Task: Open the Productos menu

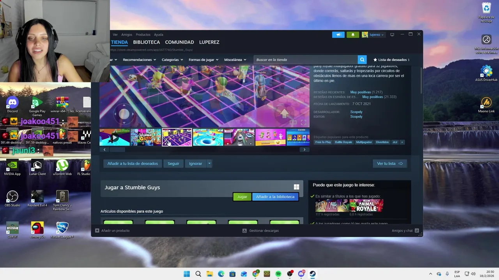Action: (x=143, y=35)
